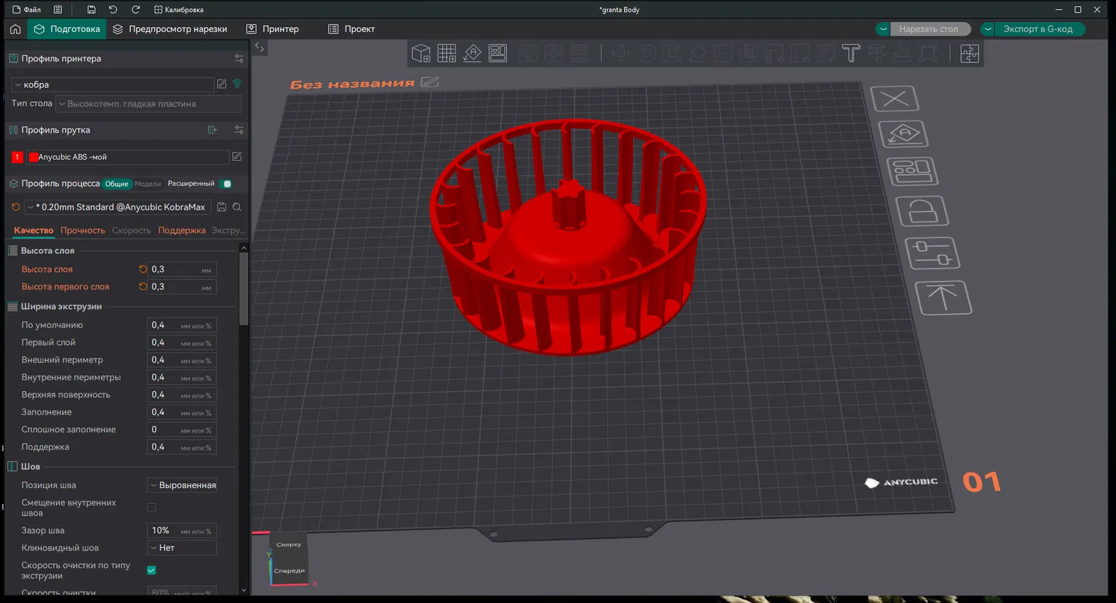Select the Text shape tool
Image resolution: width=1116 pixels, height=603 pixels.
[x=851, y=54]
